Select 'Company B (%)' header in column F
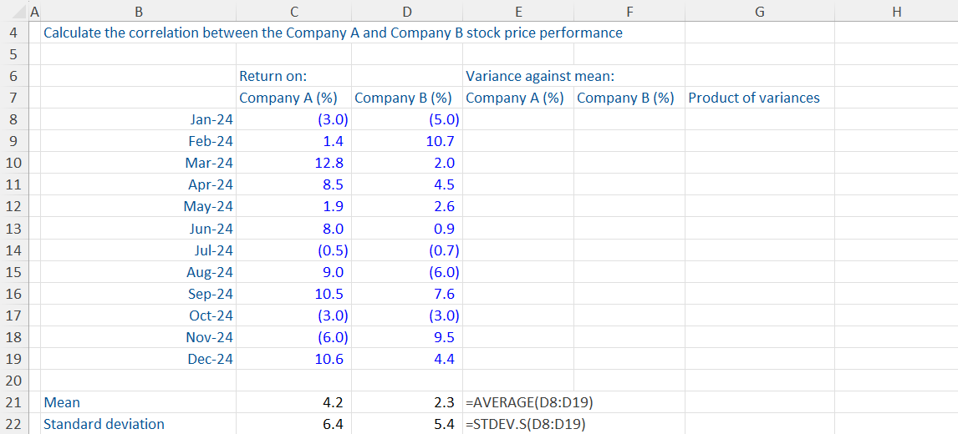This screenshot has height=434, width=958. coord(629,98)
